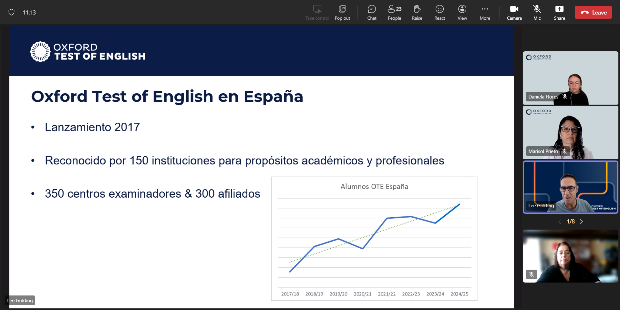Click the Daniela Flores name label
This screenshot has height=310, width=620.
click(543, 97)
